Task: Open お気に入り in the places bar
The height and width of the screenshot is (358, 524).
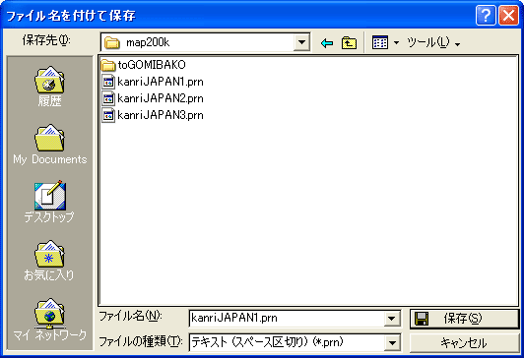Action: [49, 261]
